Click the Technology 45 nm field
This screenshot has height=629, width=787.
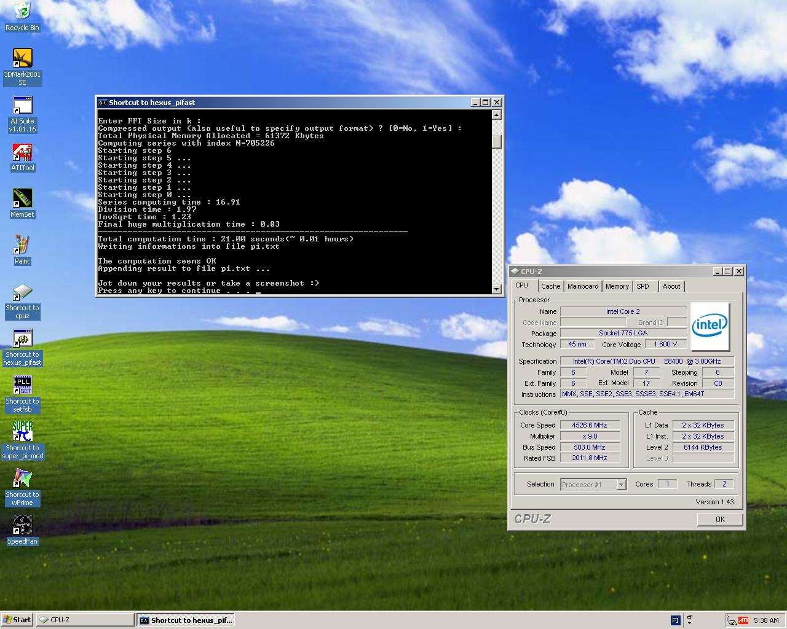[x=577, y=345]
